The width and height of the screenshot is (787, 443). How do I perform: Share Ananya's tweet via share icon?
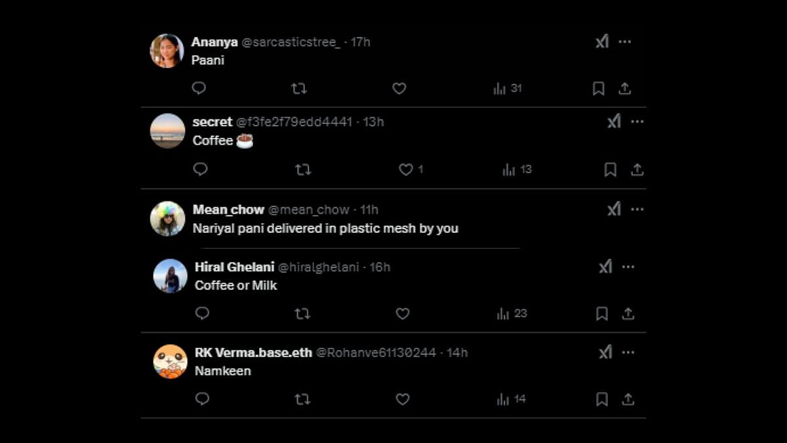coord(625,88)
